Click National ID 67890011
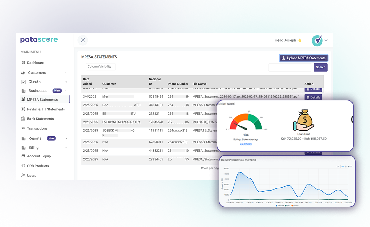370x227 pixels. tap(156, 142)
